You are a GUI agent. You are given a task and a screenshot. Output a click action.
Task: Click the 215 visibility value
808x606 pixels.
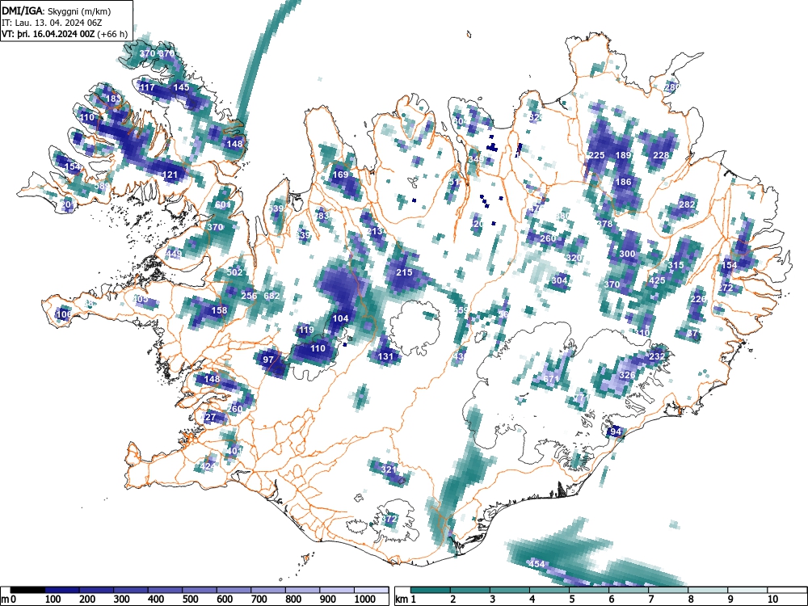pos(404,272)
